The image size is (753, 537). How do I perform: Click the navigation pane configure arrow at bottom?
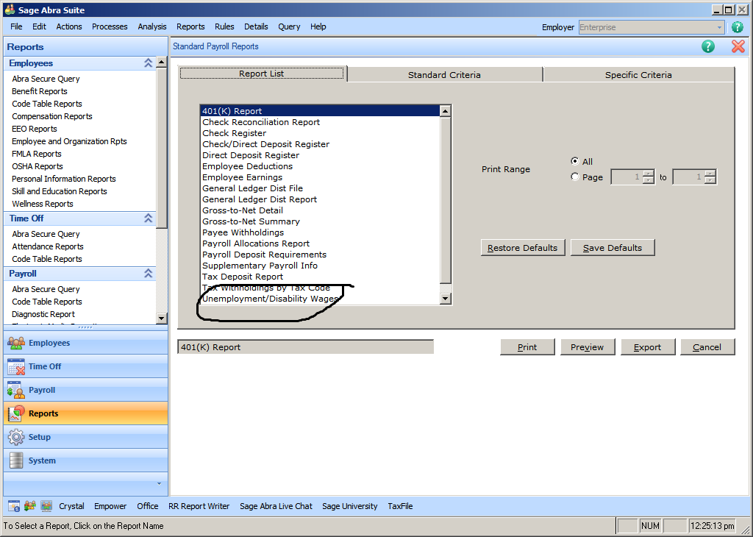tap(159, 484)
